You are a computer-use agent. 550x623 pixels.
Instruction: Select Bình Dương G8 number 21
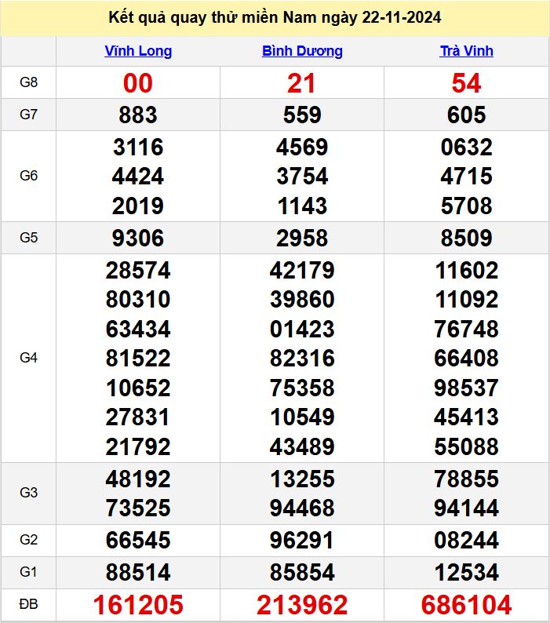301,83
